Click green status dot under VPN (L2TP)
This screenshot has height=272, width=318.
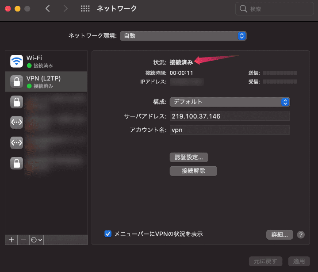click(29, 86)
